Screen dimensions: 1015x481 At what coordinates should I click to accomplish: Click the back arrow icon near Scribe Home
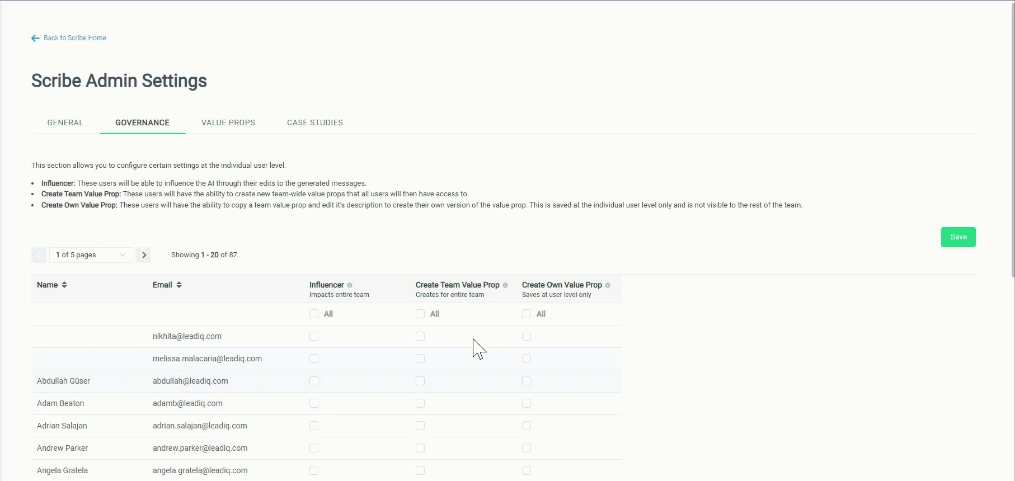[35, 38]
